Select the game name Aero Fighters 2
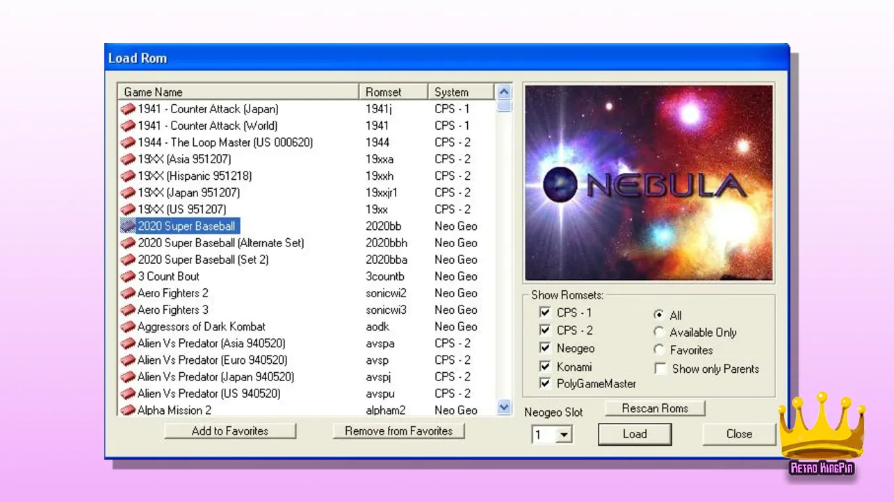Viewport: 894px width, 502px height. click(173, 293)
